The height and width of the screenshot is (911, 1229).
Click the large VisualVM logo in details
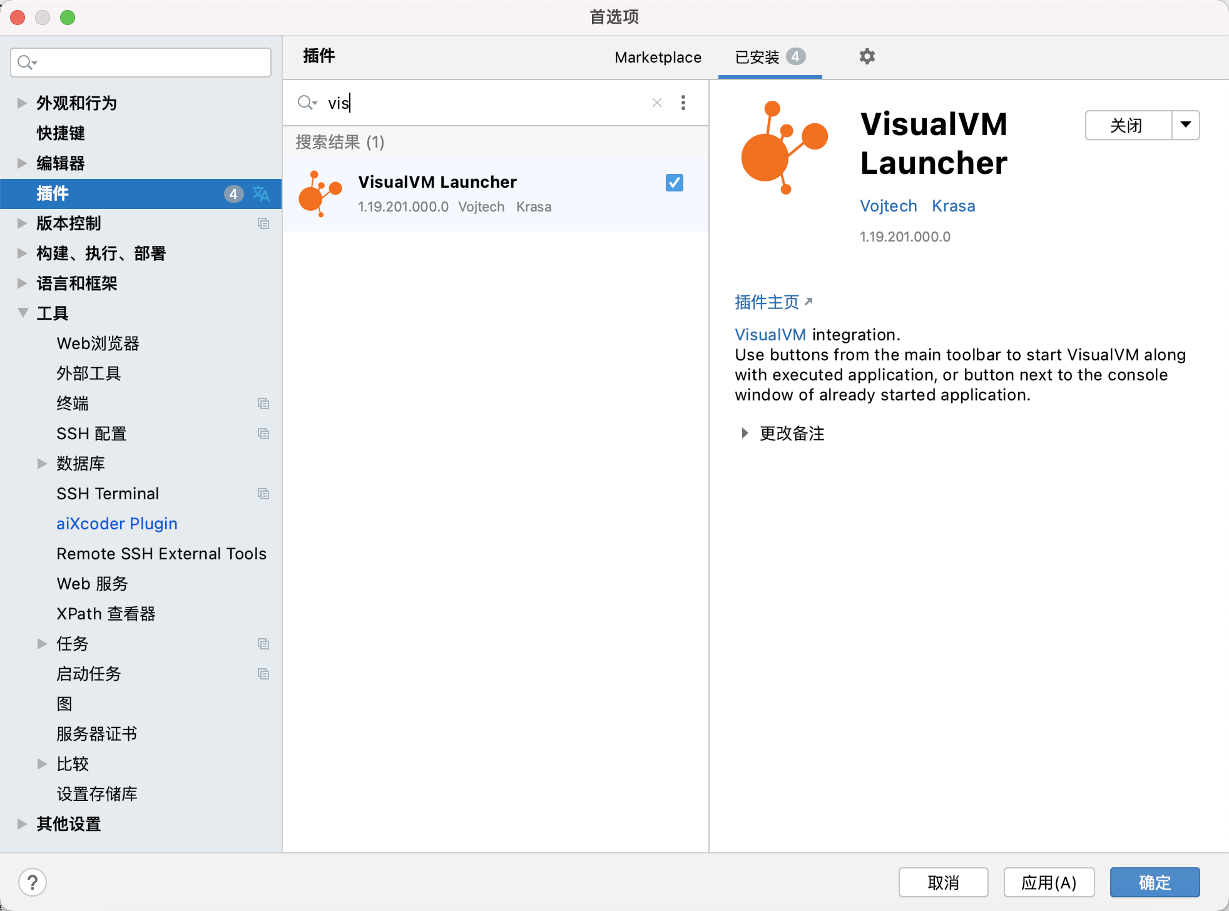[x=784, y=148]
